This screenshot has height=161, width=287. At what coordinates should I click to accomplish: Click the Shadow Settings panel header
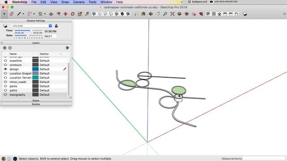(36, 21)
